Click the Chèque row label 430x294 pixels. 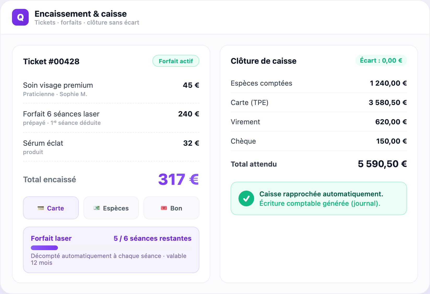[243, 141]
